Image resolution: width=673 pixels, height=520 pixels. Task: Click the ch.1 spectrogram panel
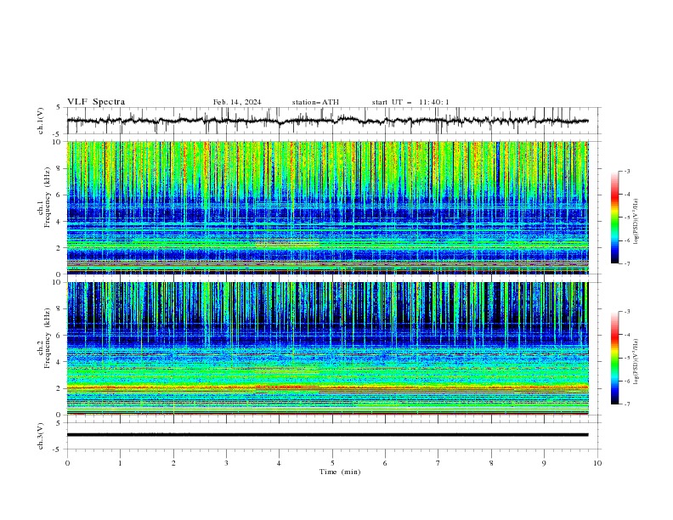tap(327, 207)
